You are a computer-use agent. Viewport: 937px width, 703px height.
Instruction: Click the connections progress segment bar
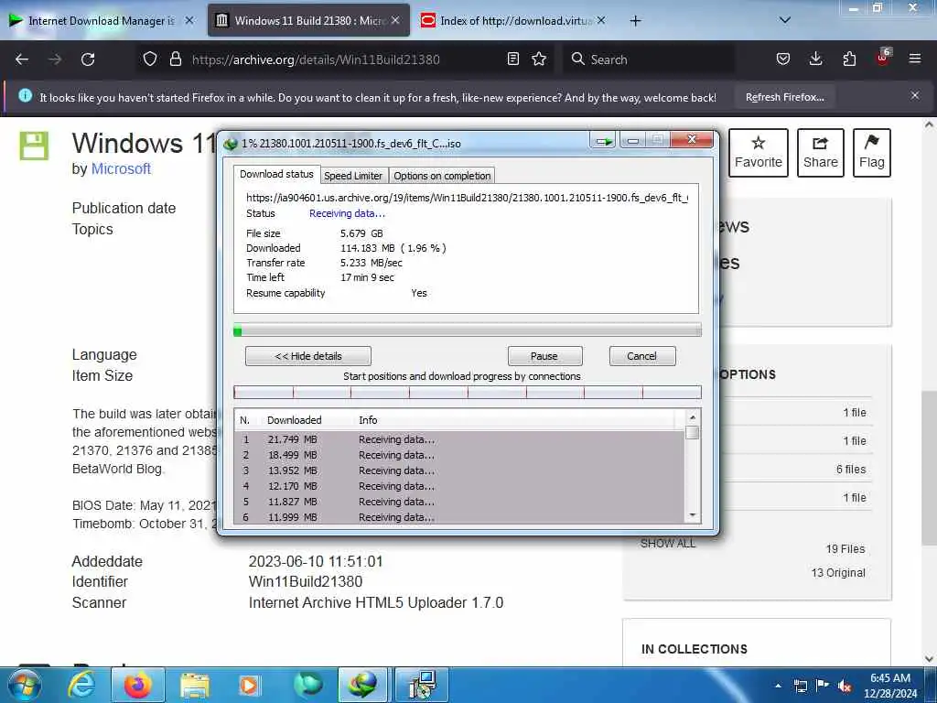click(468, 392)
